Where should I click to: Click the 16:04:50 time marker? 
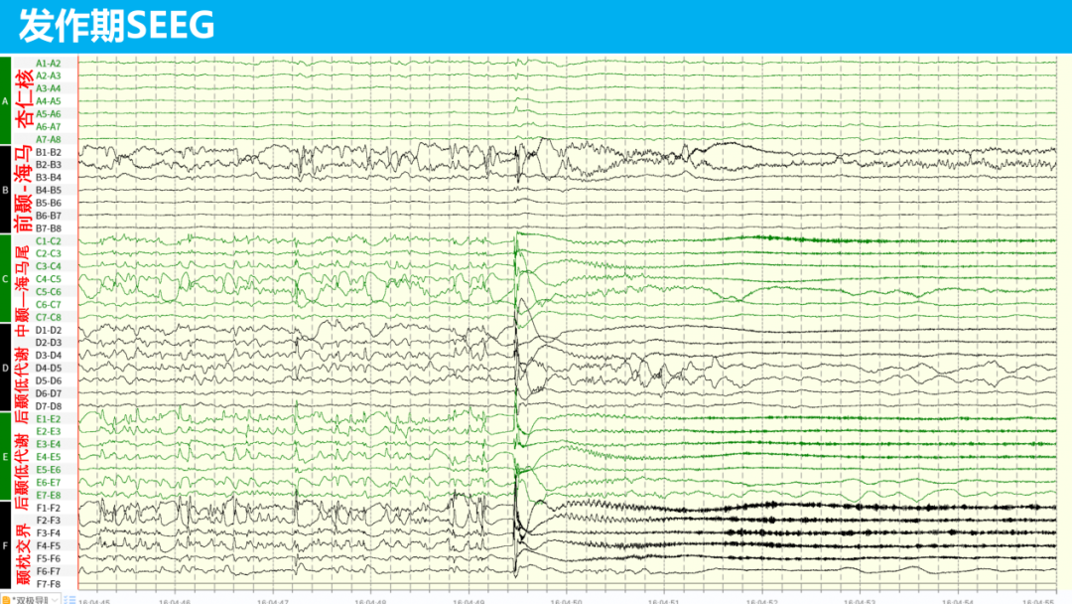[x=566, y=601]
